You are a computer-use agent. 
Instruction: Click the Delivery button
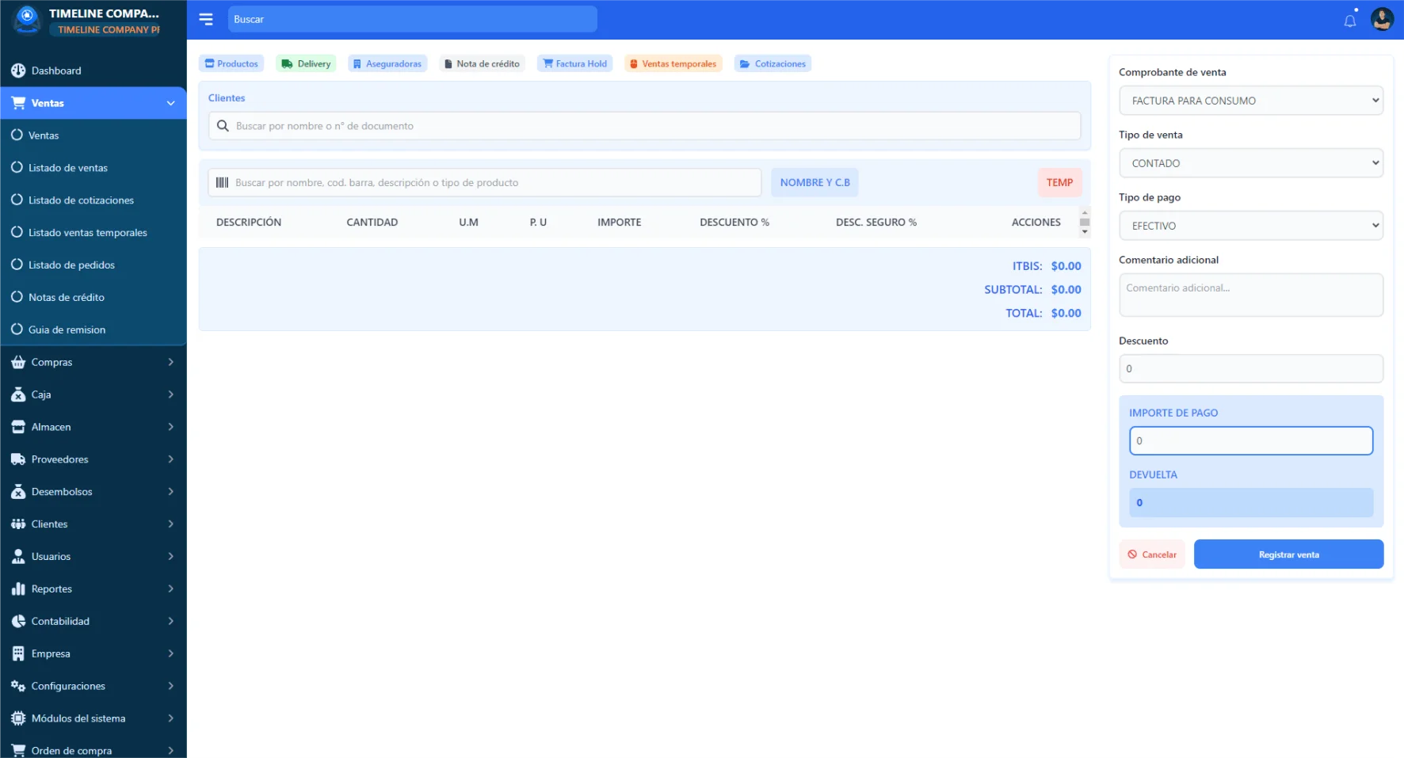tap(306, 63)
